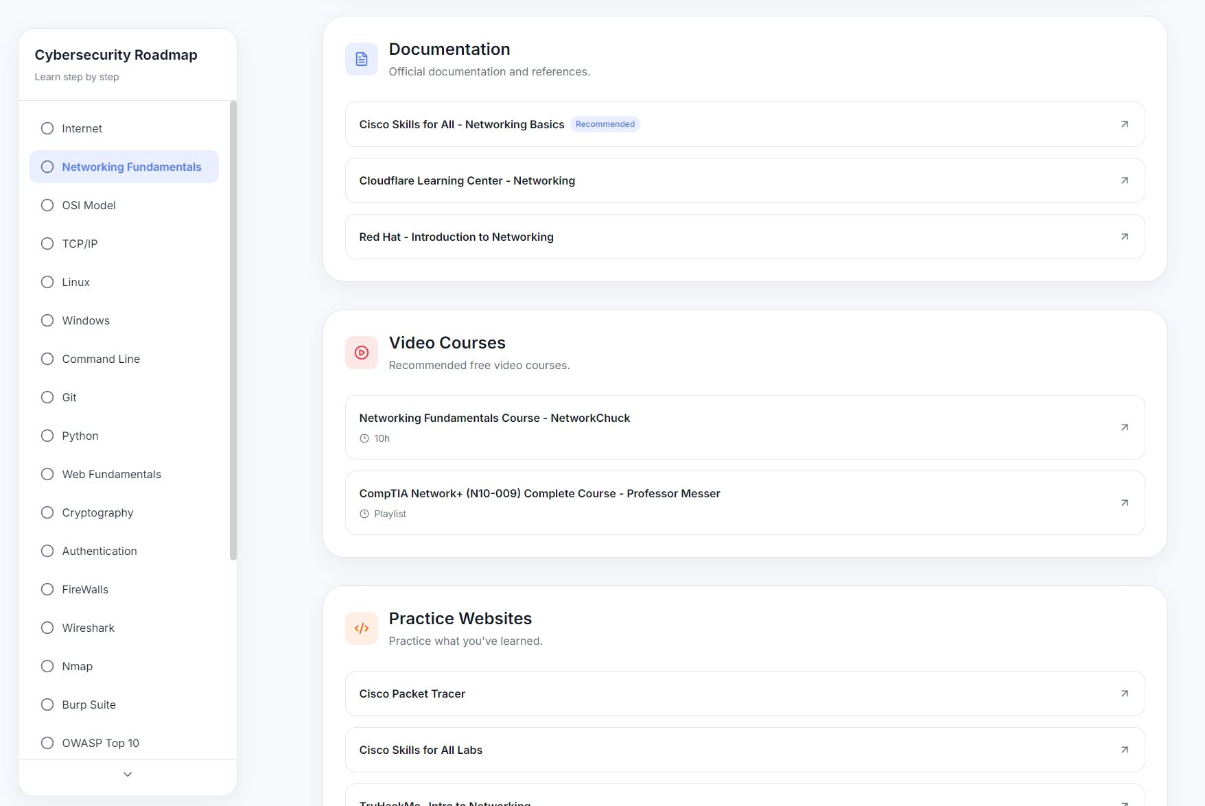Select Web Fundamentals in the roadmap
1205x806 pixels.
(x=124, y=474)
